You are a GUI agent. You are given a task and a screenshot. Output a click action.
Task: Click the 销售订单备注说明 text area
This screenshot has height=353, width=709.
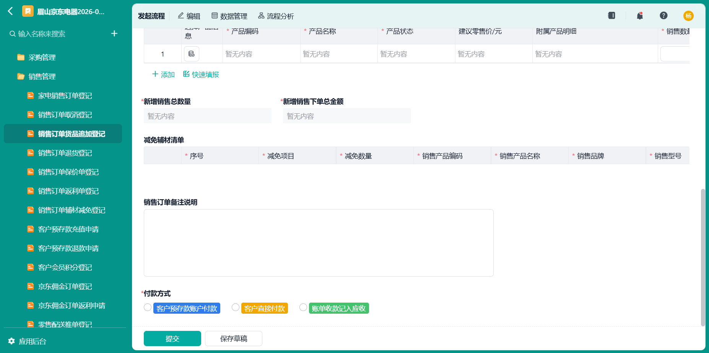click(319, 243)
